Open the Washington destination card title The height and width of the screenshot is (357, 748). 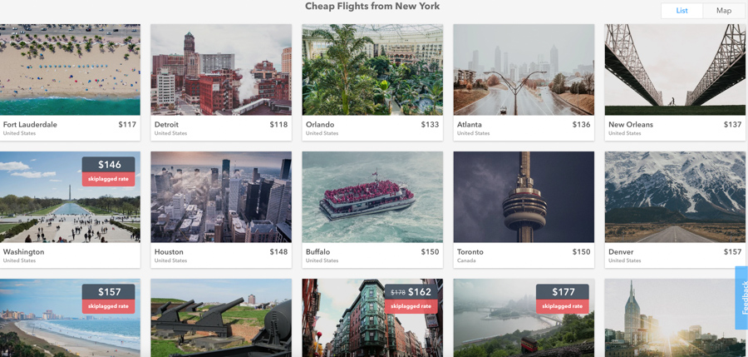coord(23,252)
